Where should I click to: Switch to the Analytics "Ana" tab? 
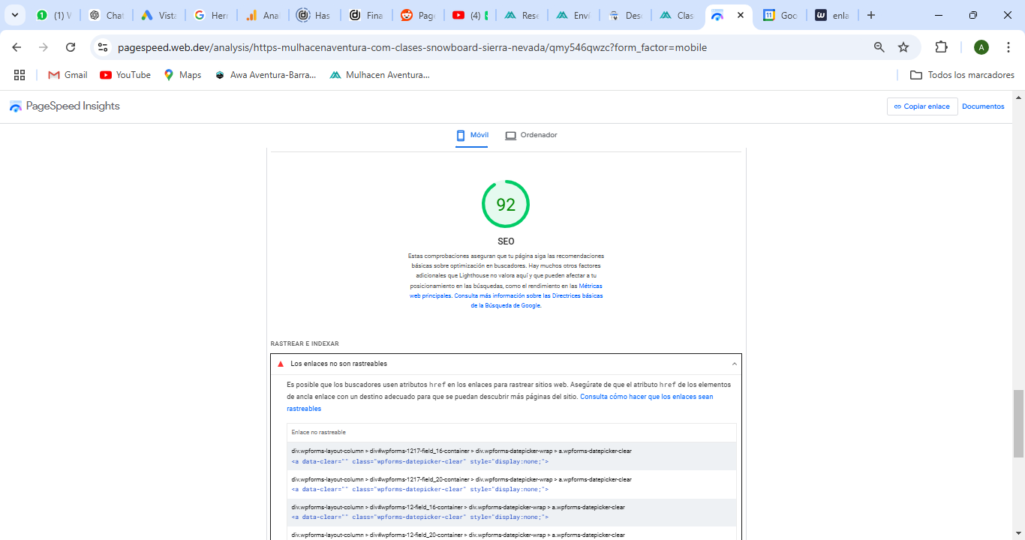point(263,15)
